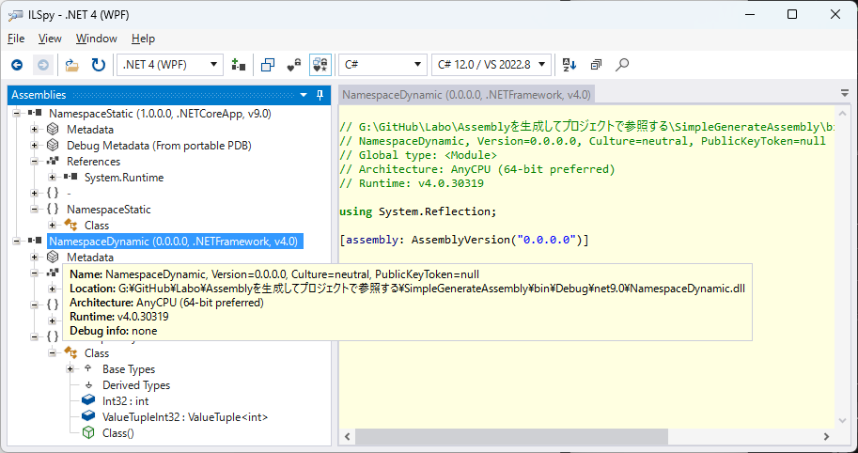Collapse the NamespaceStatic (1.0.0.0) assembly node
Screen dimensions: 858x453
click(16, 114)
